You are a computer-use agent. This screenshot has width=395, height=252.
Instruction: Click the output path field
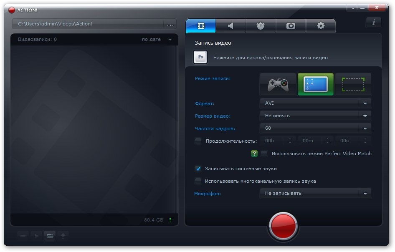[88, 24]
